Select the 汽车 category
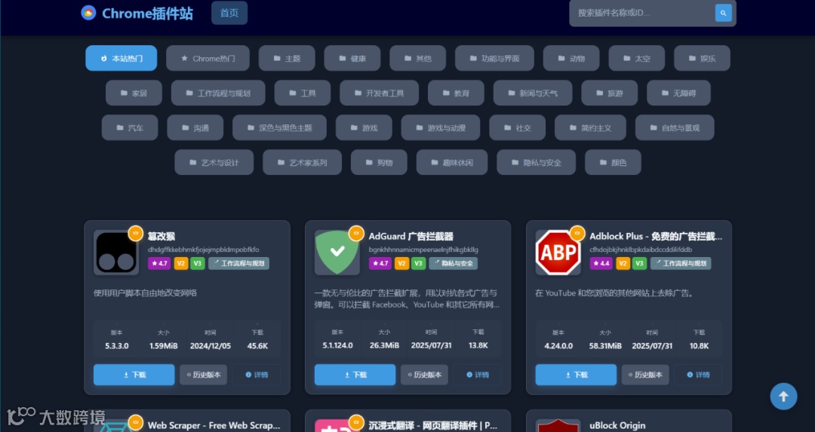 coord(130,127)
